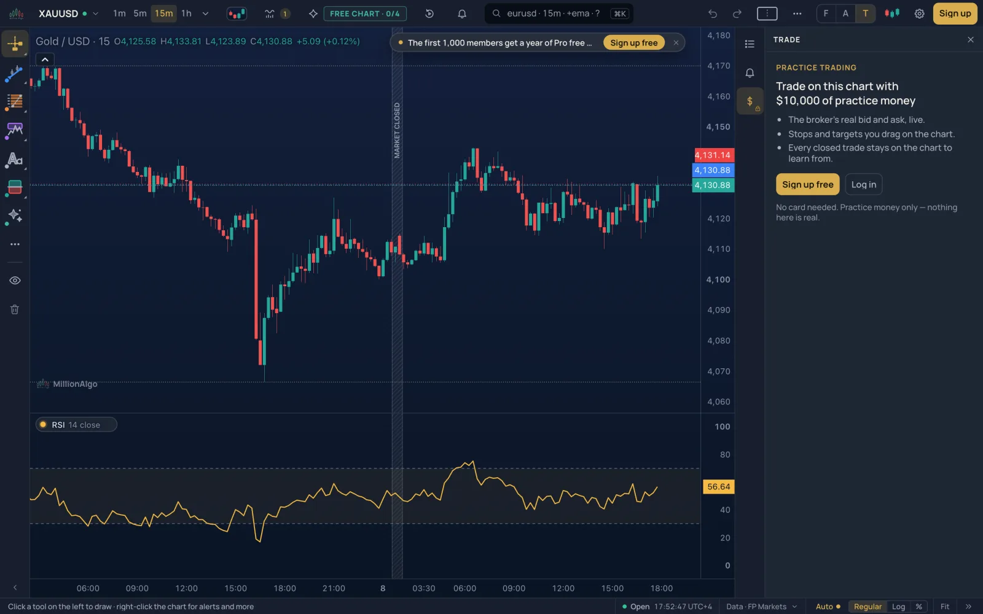Open alerts bell in the top toolbar
The image size is (983, 614).
pos(462,14)
